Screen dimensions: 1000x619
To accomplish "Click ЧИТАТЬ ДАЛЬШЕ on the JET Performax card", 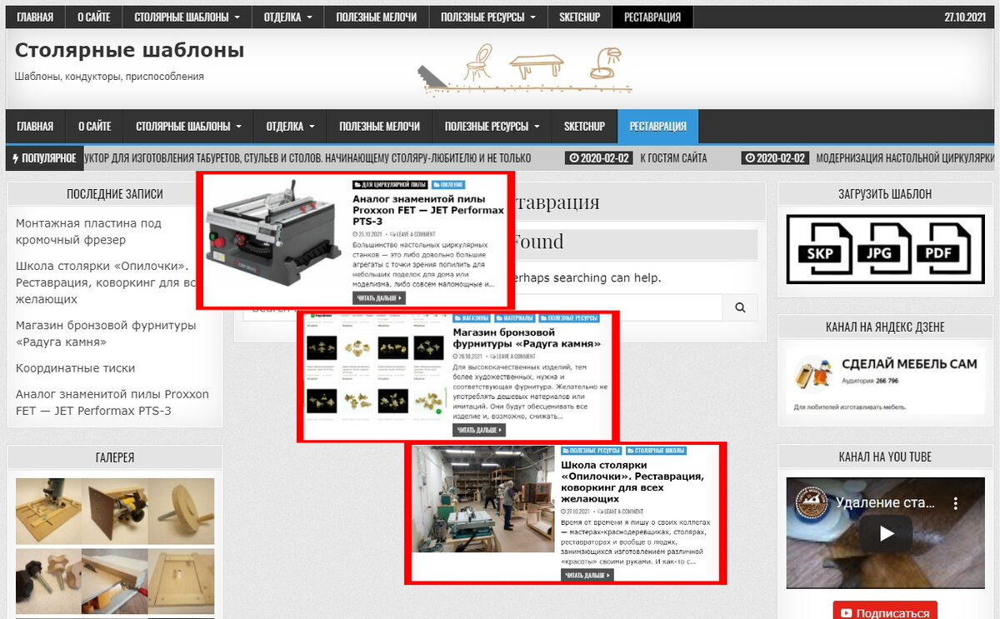I will tap(379, 297).
